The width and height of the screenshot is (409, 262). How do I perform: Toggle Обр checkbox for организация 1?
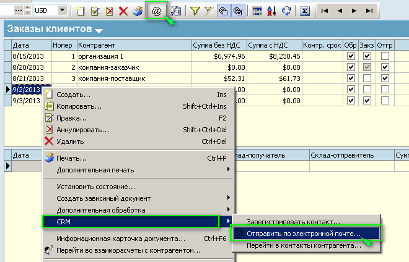coord(351,56)
